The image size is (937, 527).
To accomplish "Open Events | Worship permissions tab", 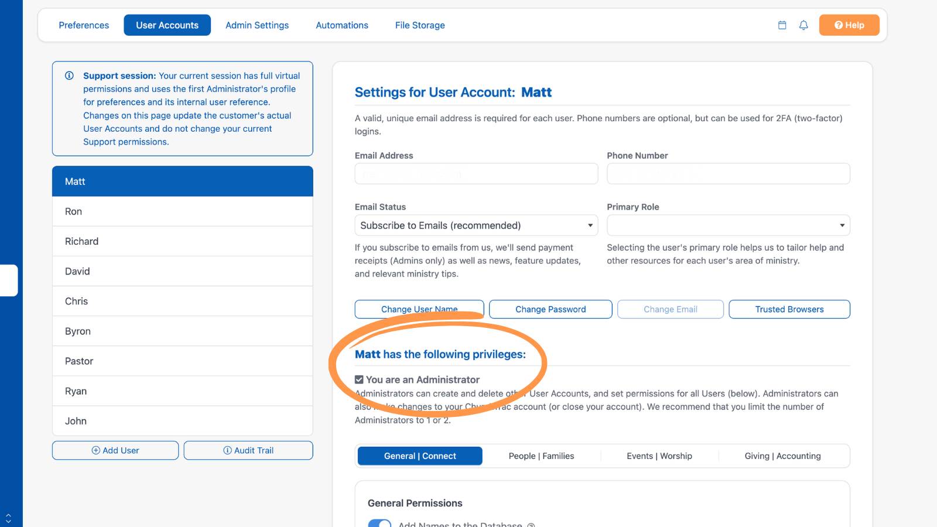I will click(659, 456).
